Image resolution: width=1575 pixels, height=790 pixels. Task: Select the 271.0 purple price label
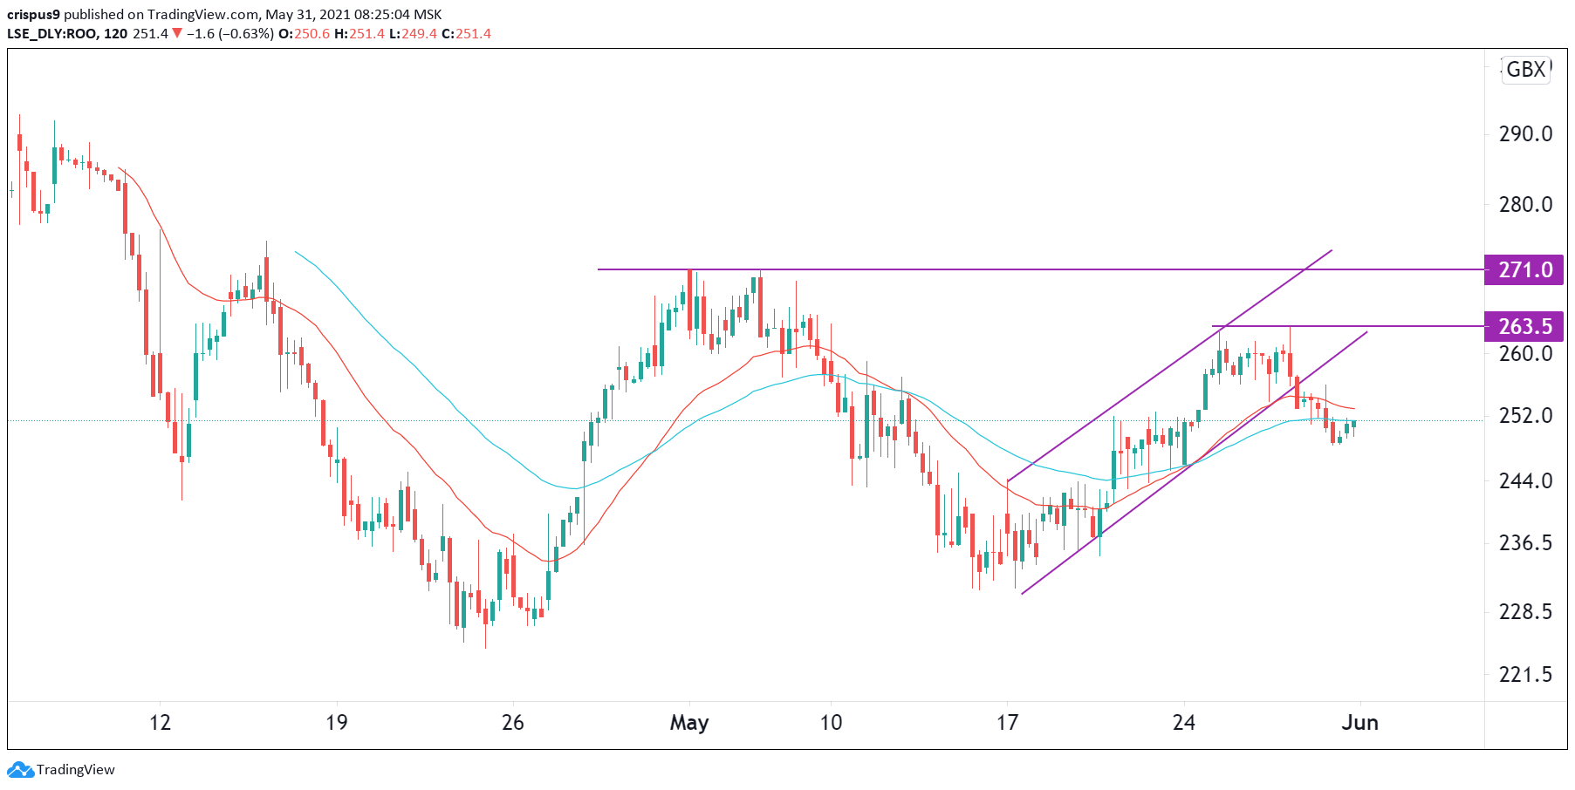click(x=1524, y=269)
